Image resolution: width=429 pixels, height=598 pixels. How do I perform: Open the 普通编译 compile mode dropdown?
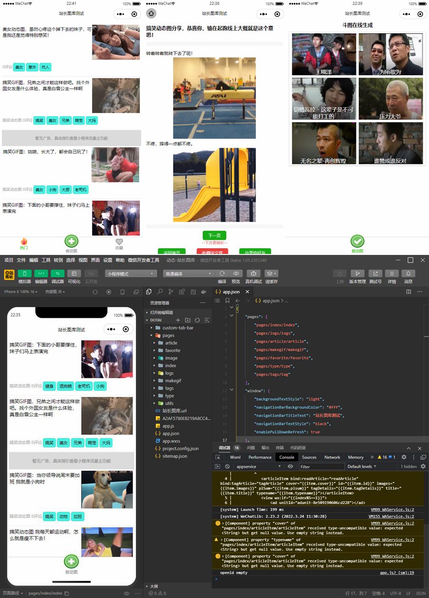point(188,274)
